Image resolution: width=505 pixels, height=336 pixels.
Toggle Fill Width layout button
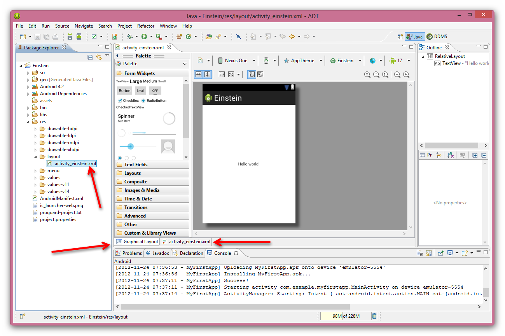point(198,74)
